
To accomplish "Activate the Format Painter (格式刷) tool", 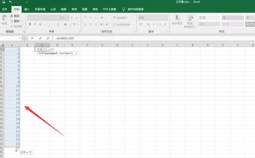I will pyautogui.click(x=12, y=26).
